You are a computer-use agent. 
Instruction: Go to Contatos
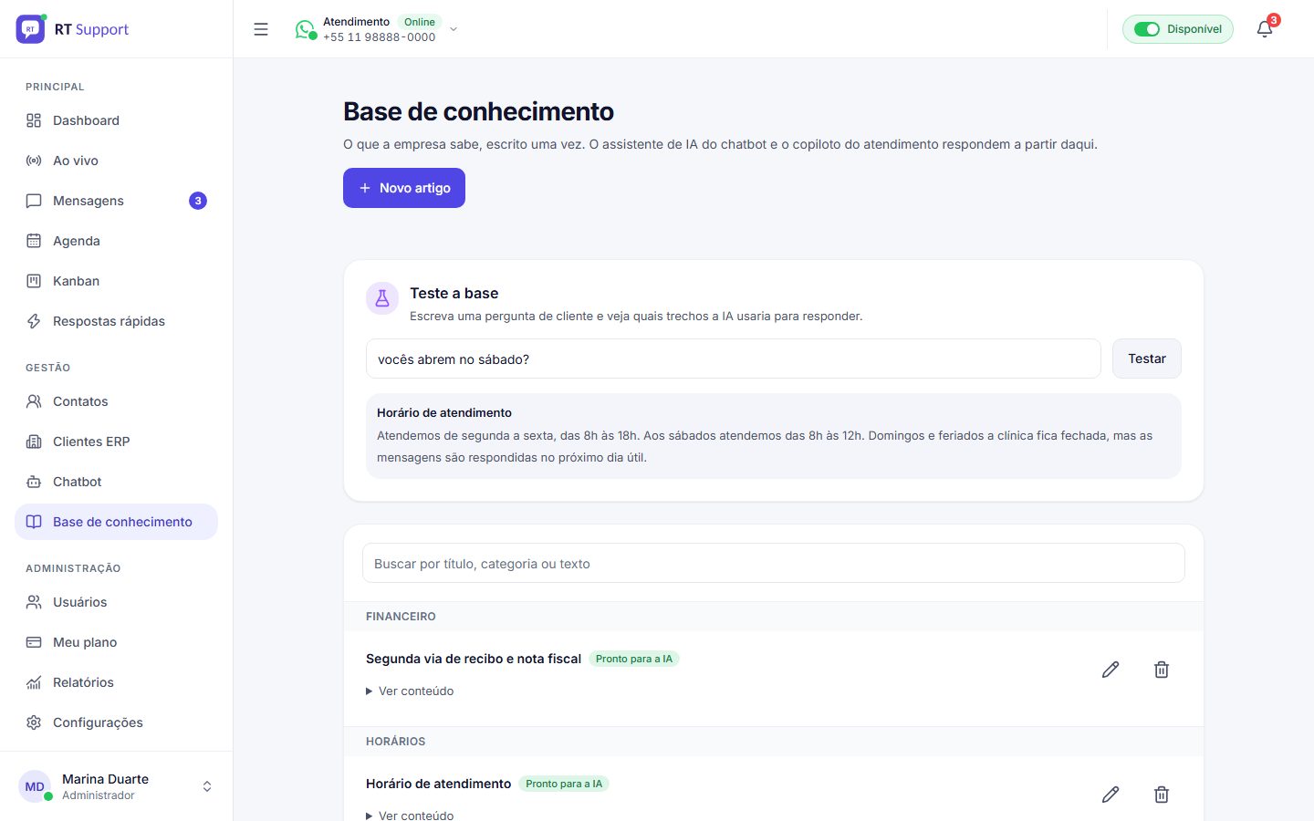(x=116, y=401)
